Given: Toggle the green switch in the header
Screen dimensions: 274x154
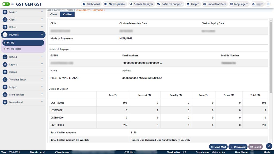Looking at the screenshot, I should [x=6, y=4].
